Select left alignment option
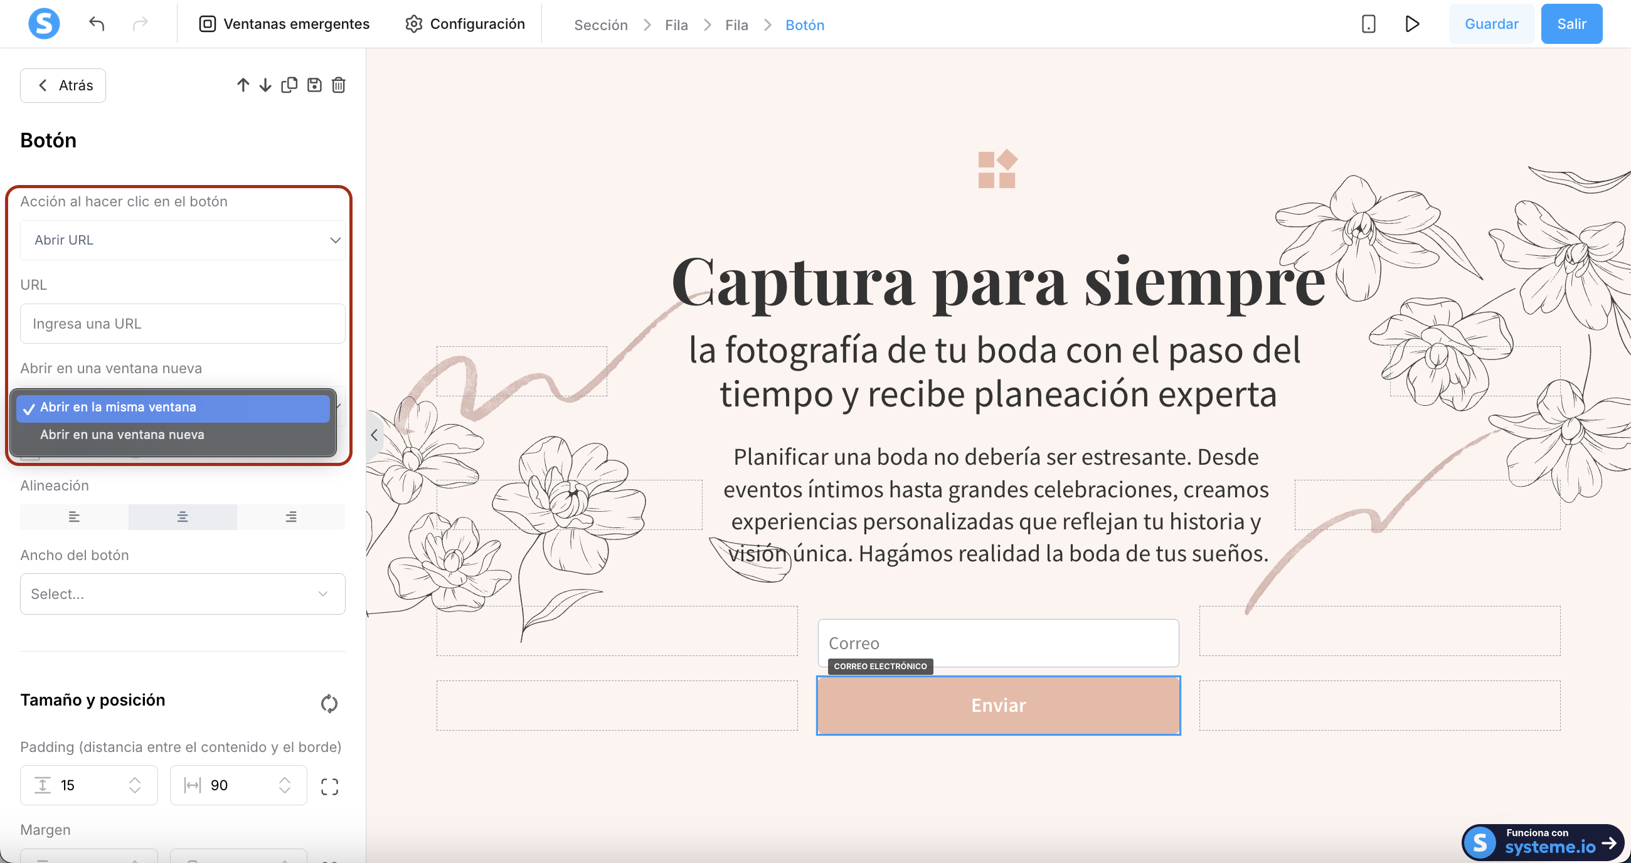 click(74, 517)
